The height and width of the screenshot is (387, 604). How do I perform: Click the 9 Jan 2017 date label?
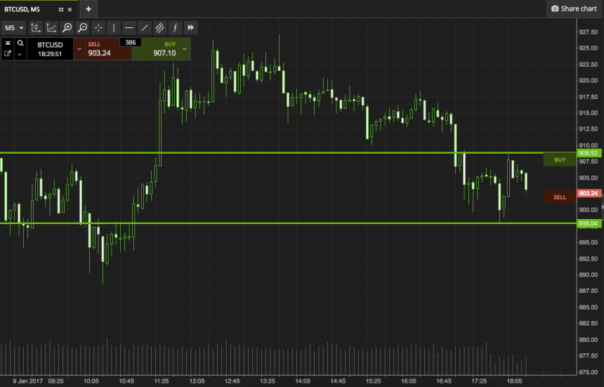pos(27,381)
